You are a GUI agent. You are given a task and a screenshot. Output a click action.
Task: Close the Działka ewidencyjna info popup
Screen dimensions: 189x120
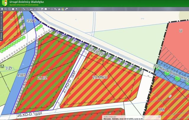click(x=159, y=117)
